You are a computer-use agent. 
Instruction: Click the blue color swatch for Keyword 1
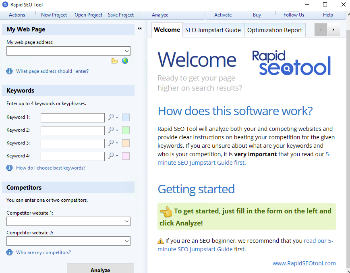tap(126, 118)
